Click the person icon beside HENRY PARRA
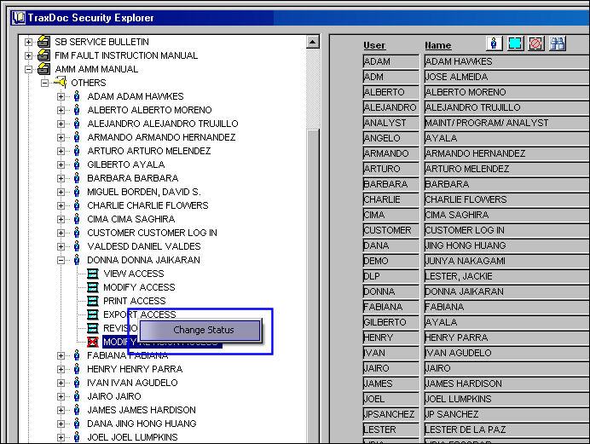Image resolution: width=590 pixels, height=444 pixels. point(77,369)
